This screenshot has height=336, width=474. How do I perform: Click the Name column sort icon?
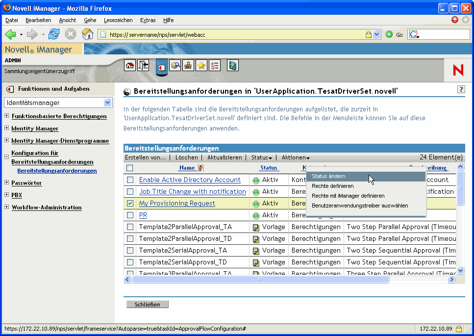[x=200, y=168]
